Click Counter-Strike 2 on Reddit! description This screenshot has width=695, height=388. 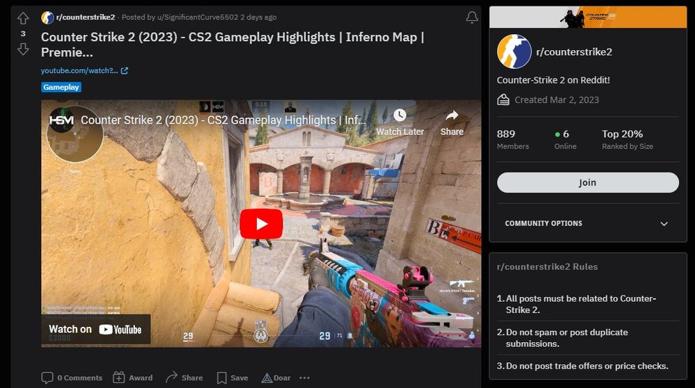[x=553, y=80]
